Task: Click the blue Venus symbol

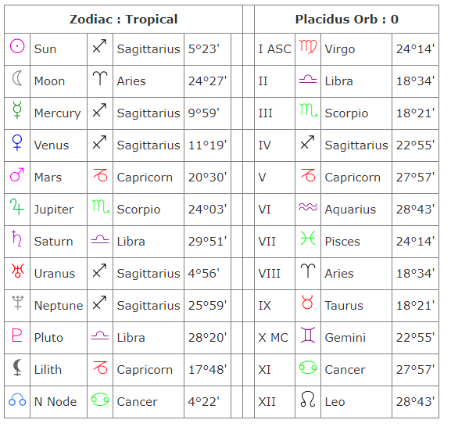Action: click(17, 142)
